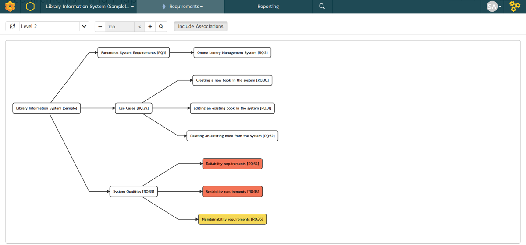This screenshot has width=526, height=245.
Task: Expand the Level 2 dropdown
Action: click(x=84, y=27)
